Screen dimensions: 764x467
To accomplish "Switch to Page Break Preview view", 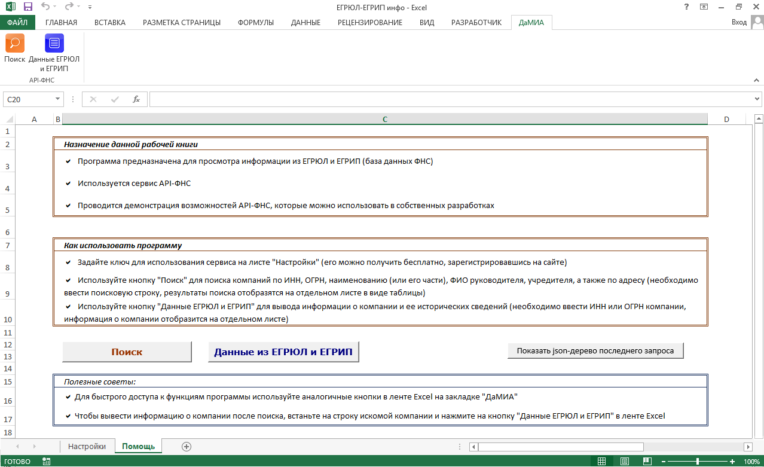I will point(646,462).
